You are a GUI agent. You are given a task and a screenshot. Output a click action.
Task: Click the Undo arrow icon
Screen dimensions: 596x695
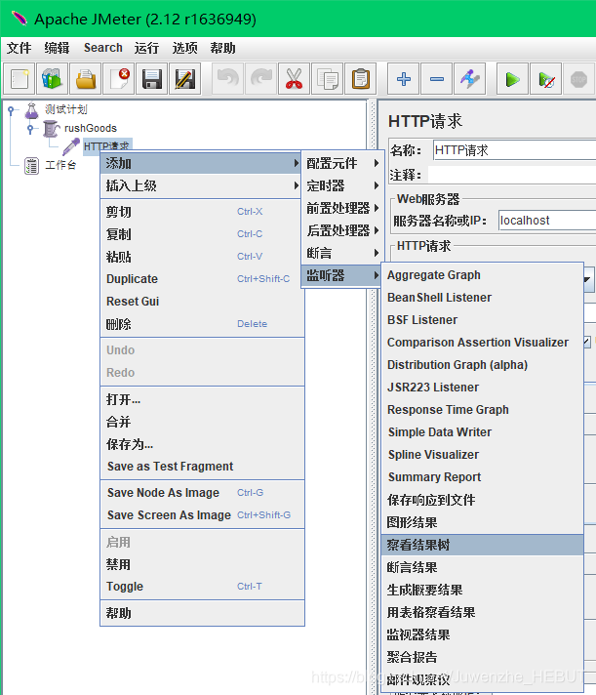(x=228, y=79)
